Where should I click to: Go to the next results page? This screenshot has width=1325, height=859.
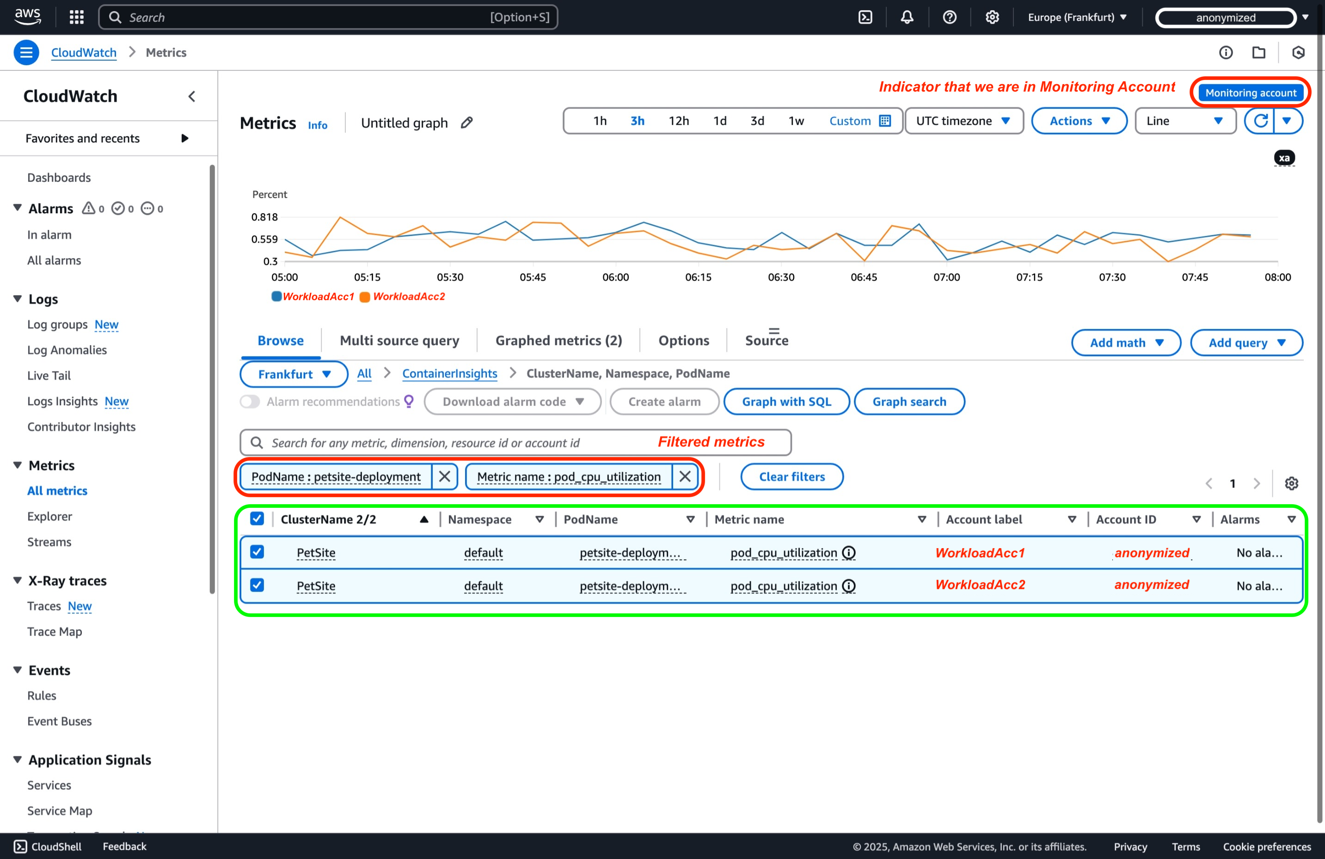coord(1256,483)
